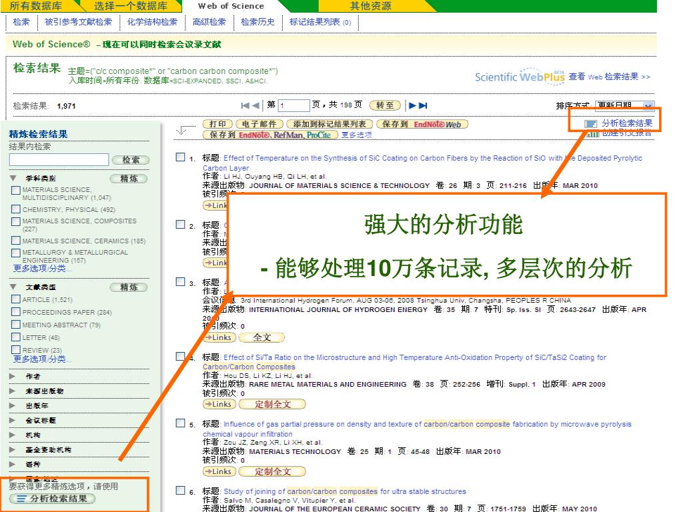This screenshot has width=683, height=512.
Task: Open 检索历史 search history
Action: pos(258,22)
